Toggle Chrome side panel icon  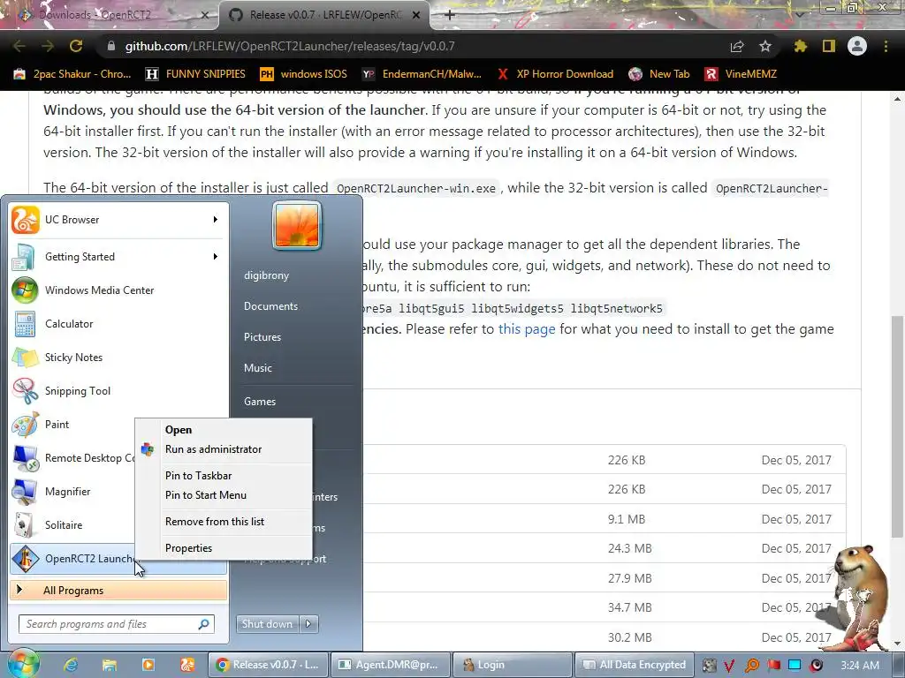pyautogui.click(x=829, y=46)
